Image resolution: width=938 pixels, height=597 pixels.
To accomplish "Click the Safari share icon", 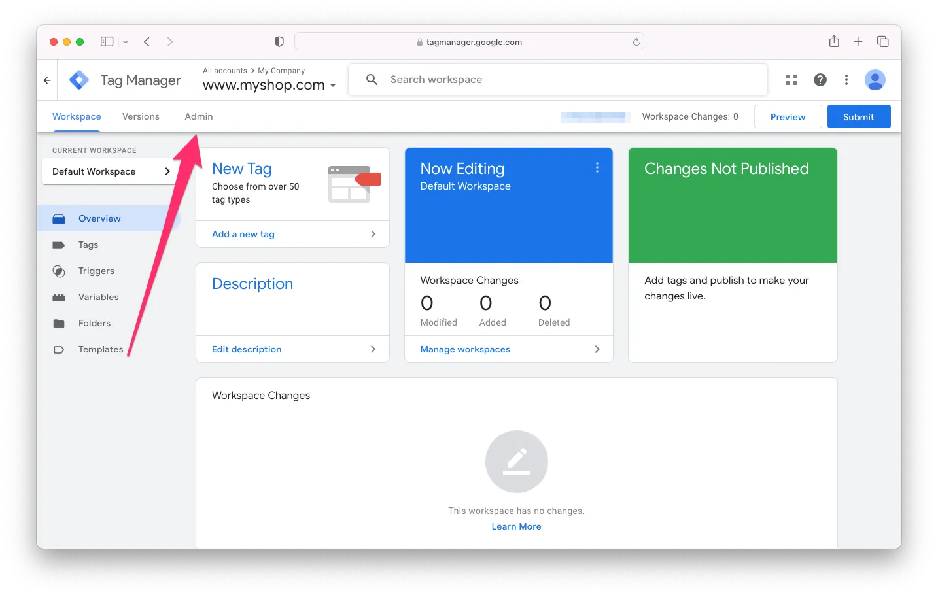I will pos(834,42).
